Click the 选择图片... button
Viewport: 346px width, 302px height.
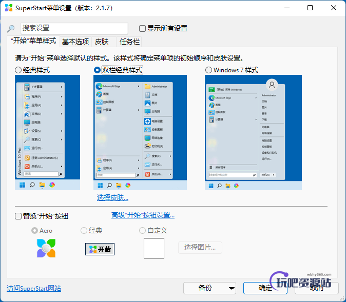(x=200, y=248)
